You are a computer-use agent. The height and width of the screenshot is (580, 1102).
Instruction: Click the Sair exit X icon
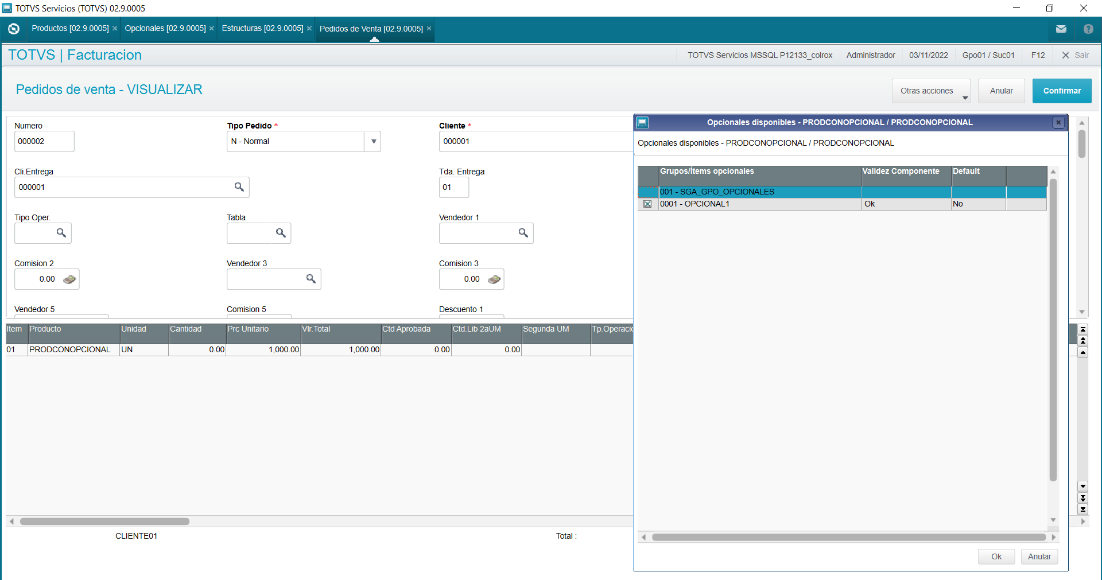pyautogui.click(x=1065, y=55)
